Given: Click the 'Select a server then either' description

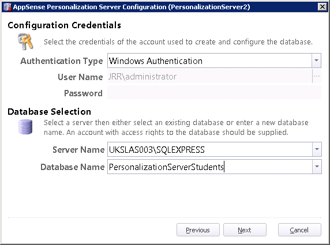Looking at the screenshot, I should pyautogui.click(x=176, y=127).
